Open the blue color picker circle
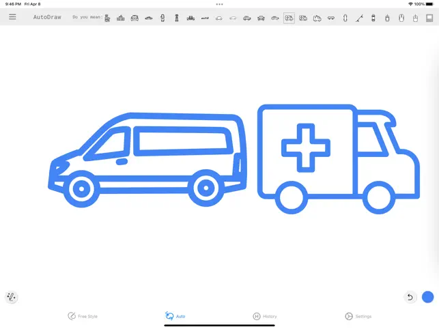 point(427,297)
